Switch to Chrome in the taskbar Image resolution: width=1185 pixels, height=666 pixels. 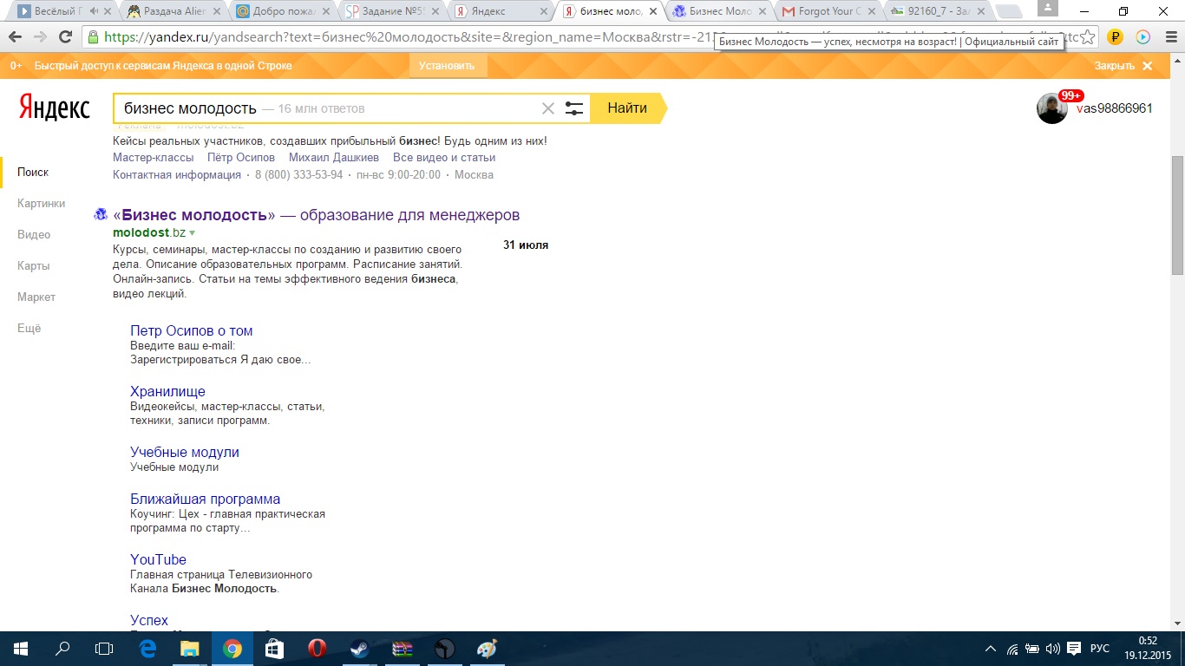pos(232,648)
